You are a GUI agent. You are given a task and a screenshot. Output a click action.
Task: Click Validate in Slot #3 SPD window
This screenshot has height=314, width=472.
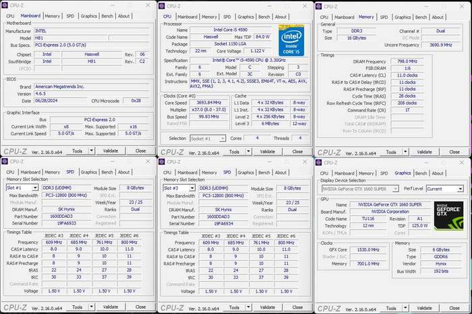click(268, 307)
